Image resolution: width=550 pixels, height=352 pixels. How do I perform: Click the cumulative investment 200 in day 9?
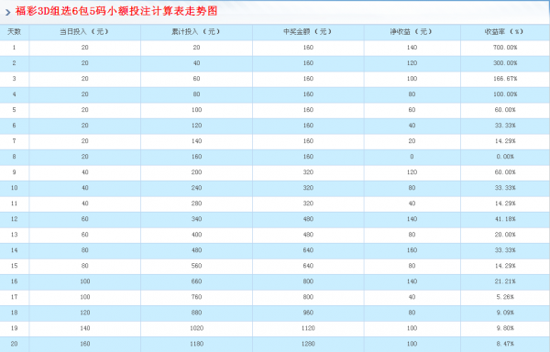point(196,172)
